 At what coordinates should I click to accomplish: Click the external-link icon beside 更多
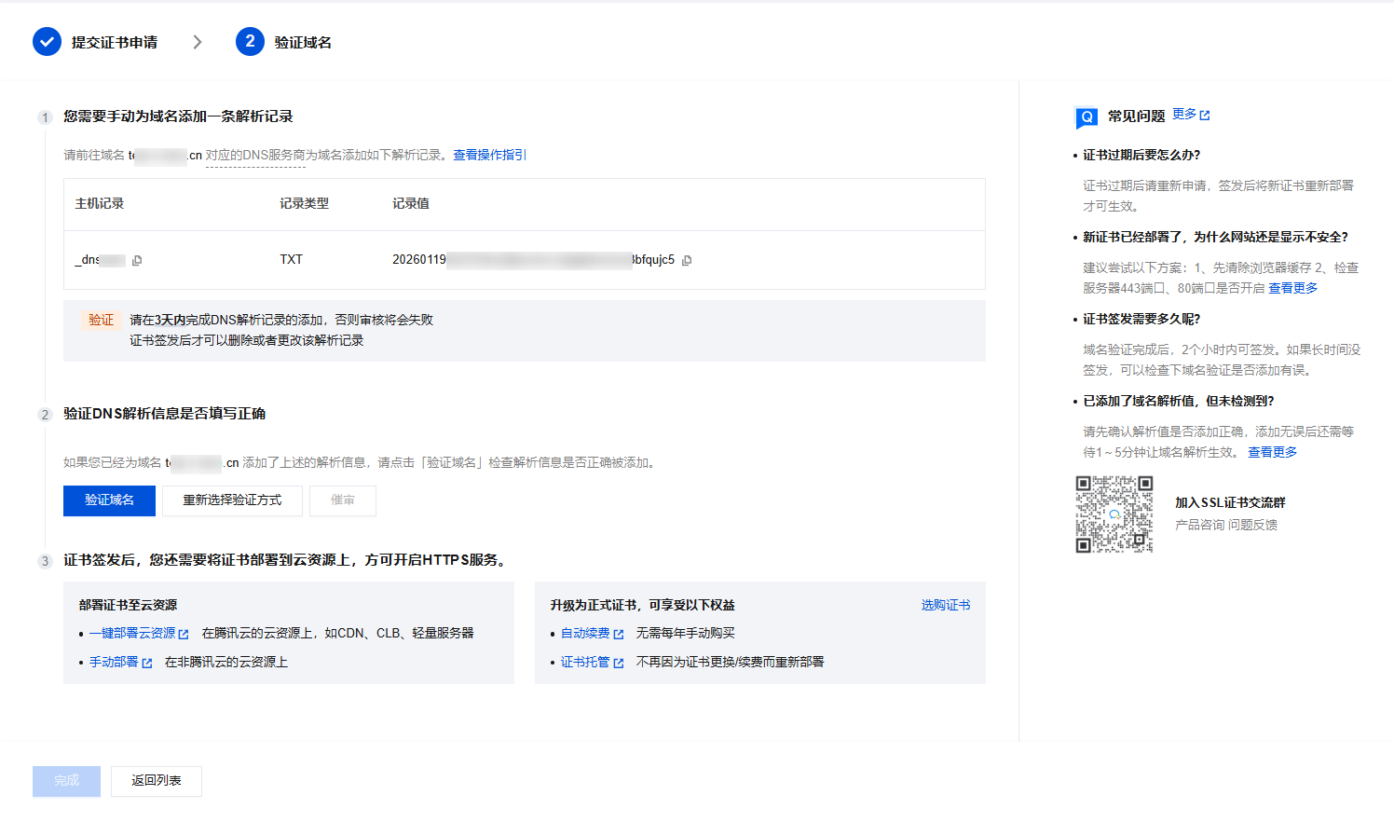[x=1205, y=116]
